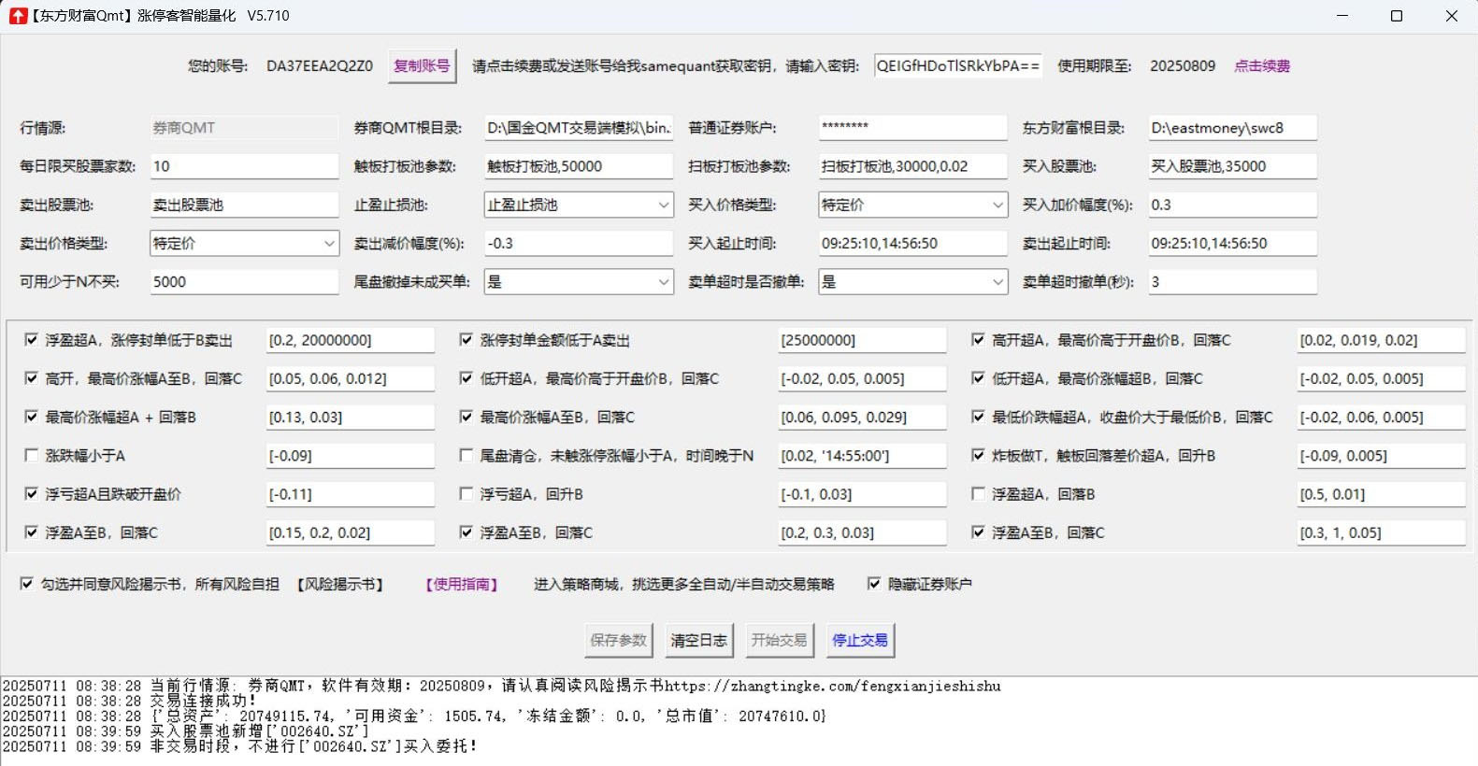Screen dimensions: 1478x766
Task: Enable 浮盈超A，回落B checkbox
Action: 978,494
